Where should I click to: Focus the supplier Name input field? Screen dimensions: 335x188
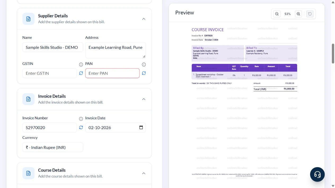click(53, 47)
